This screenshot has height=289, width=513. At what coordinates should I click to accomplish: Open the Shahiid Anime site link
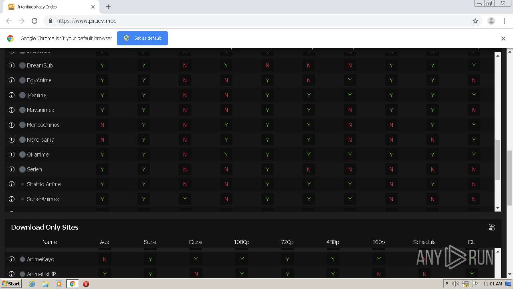(x=44, y=184)
